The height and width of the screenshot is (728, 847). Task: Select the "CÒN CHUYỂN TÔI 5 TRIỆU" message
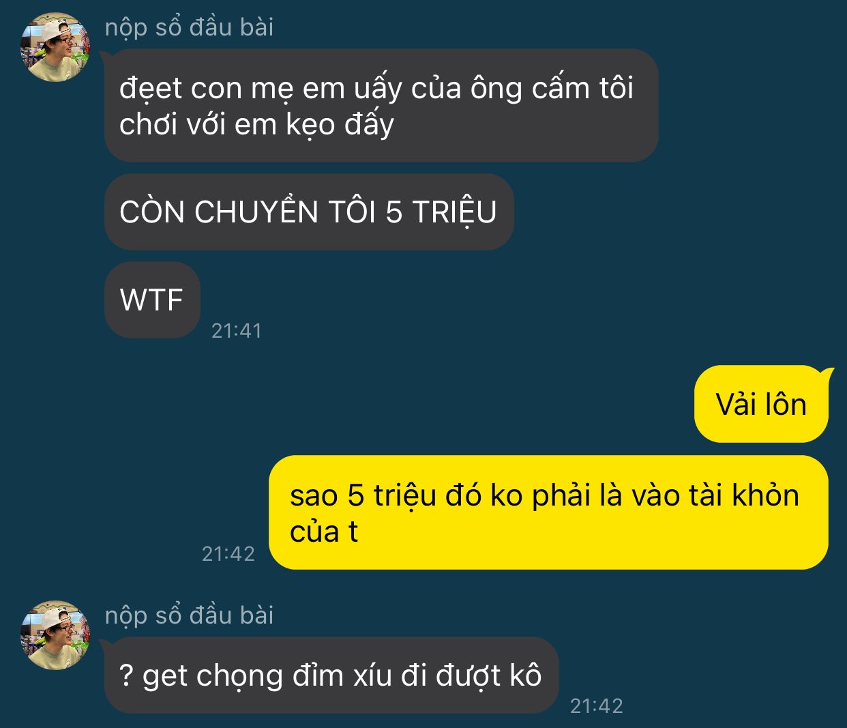pyautogui.click(x=309, y=212)
